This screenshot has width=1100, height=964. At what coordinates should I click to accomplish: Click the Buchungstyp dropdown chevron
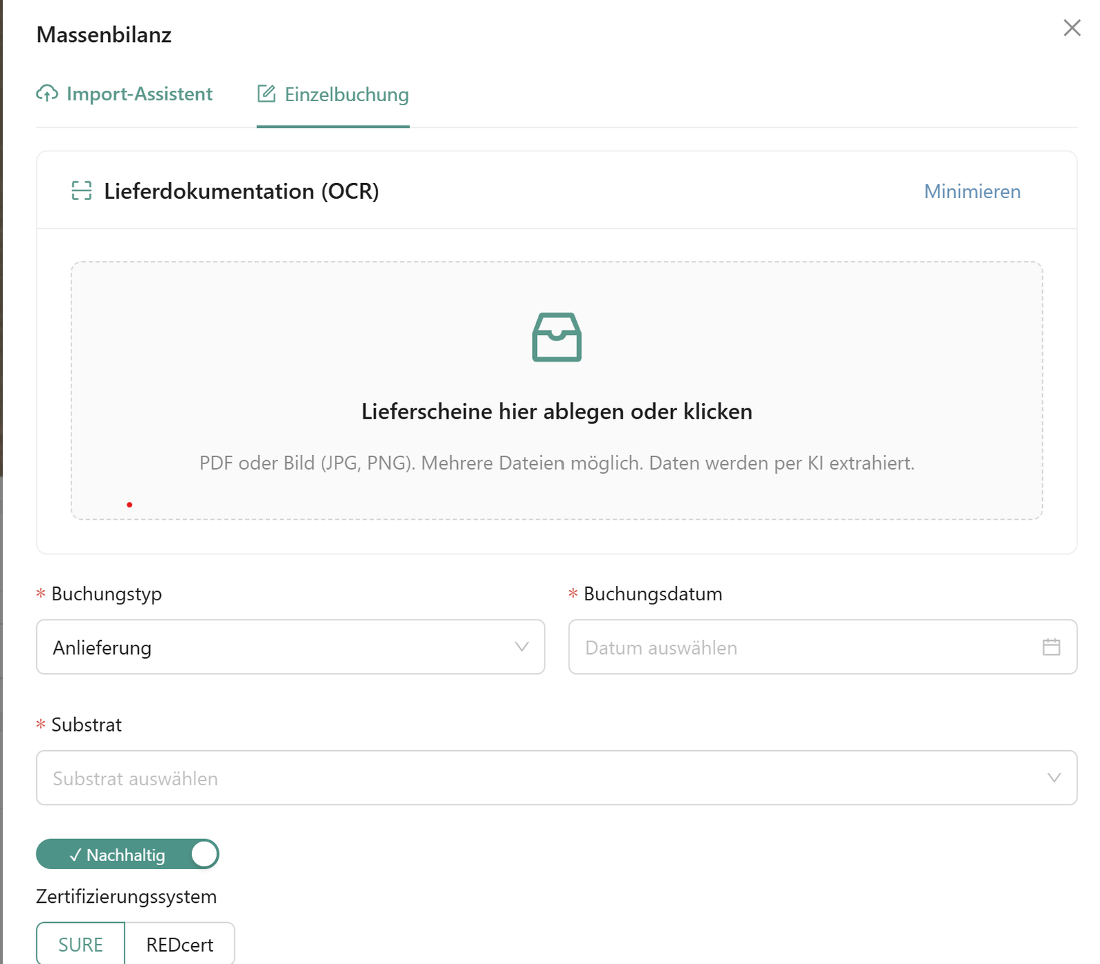tap(522, 647)
